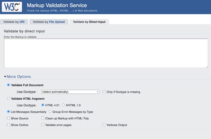Switch to Validate by File Upload tab
Viewport: 211px width, 139px height.
[49, 22]
